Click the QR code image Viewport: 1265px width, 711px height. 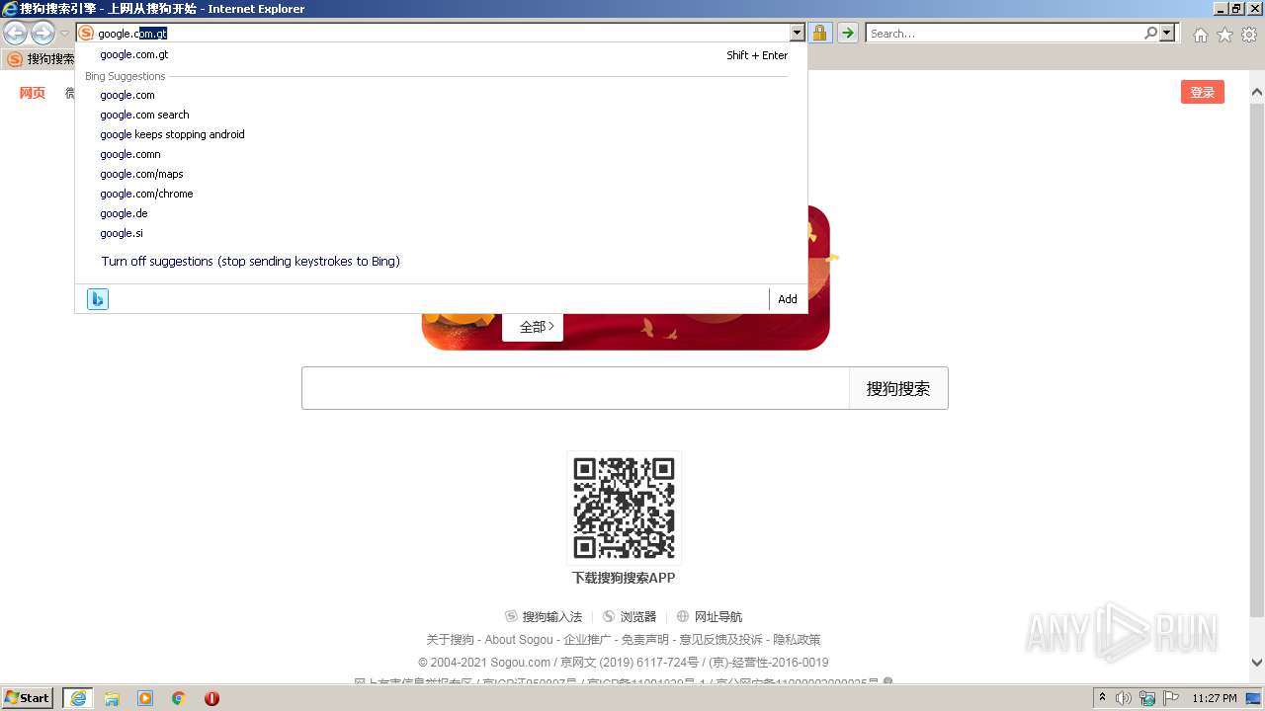(624, 508)
